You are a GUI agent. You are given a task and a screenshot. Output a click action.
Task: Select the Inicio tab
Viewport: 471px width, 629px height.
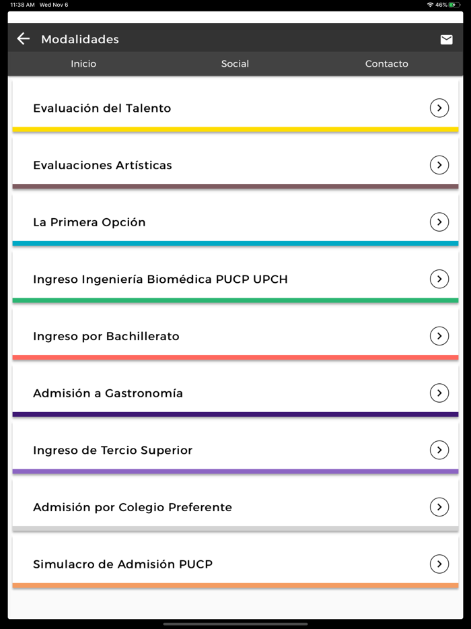[x=83, y=63]
